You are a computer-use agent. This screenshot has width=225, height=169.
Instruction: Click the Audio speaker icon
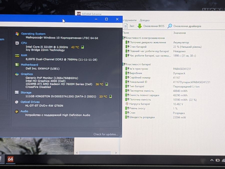coord(17,111)
